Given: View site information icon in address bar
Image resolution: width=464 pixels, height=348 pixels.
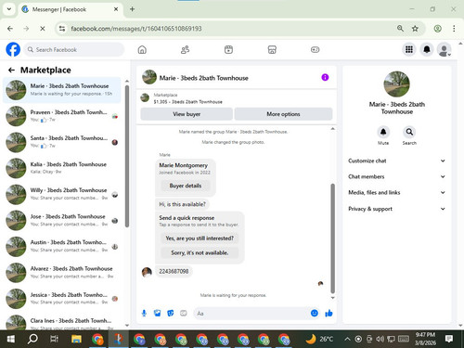Looking at the screenshot, I should [62, 29].
